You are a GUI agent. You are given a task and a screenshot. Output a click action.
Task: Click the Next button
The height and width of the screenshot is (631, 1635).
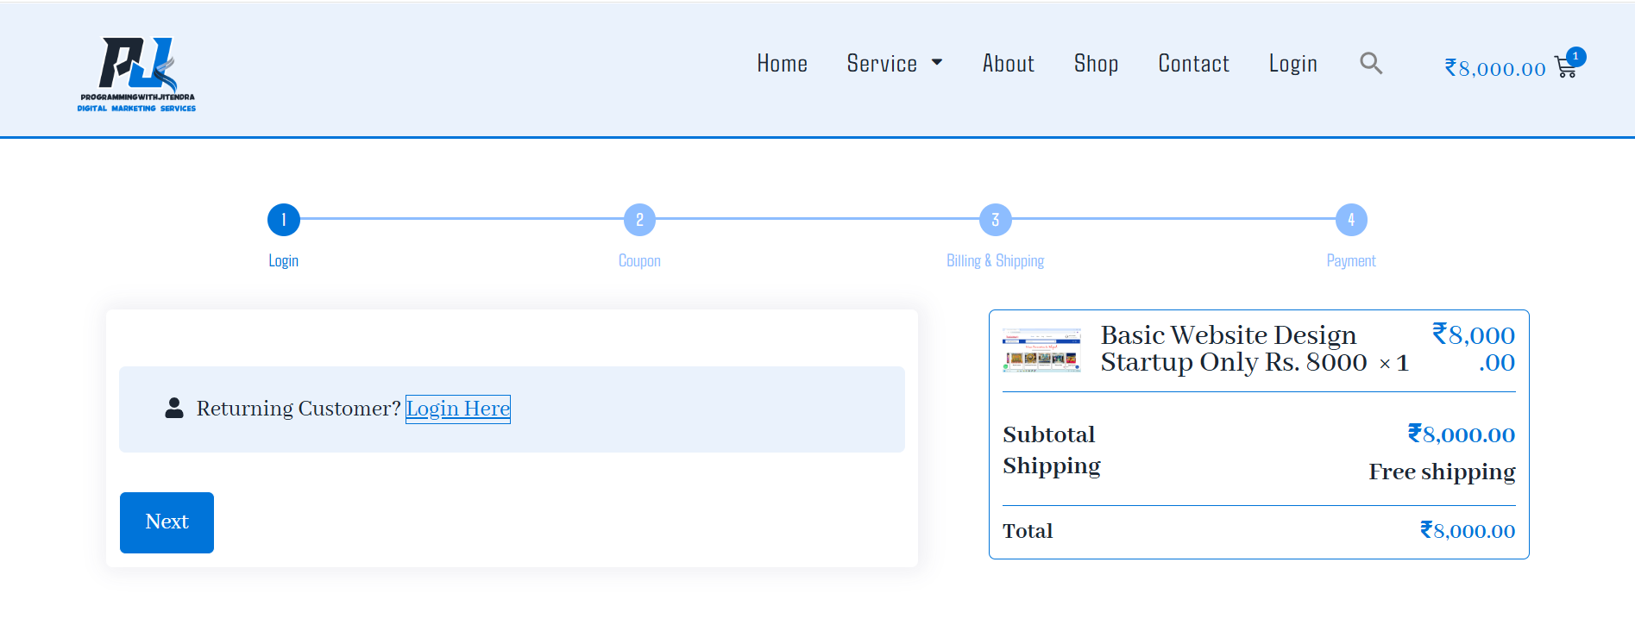pos(167,522)
